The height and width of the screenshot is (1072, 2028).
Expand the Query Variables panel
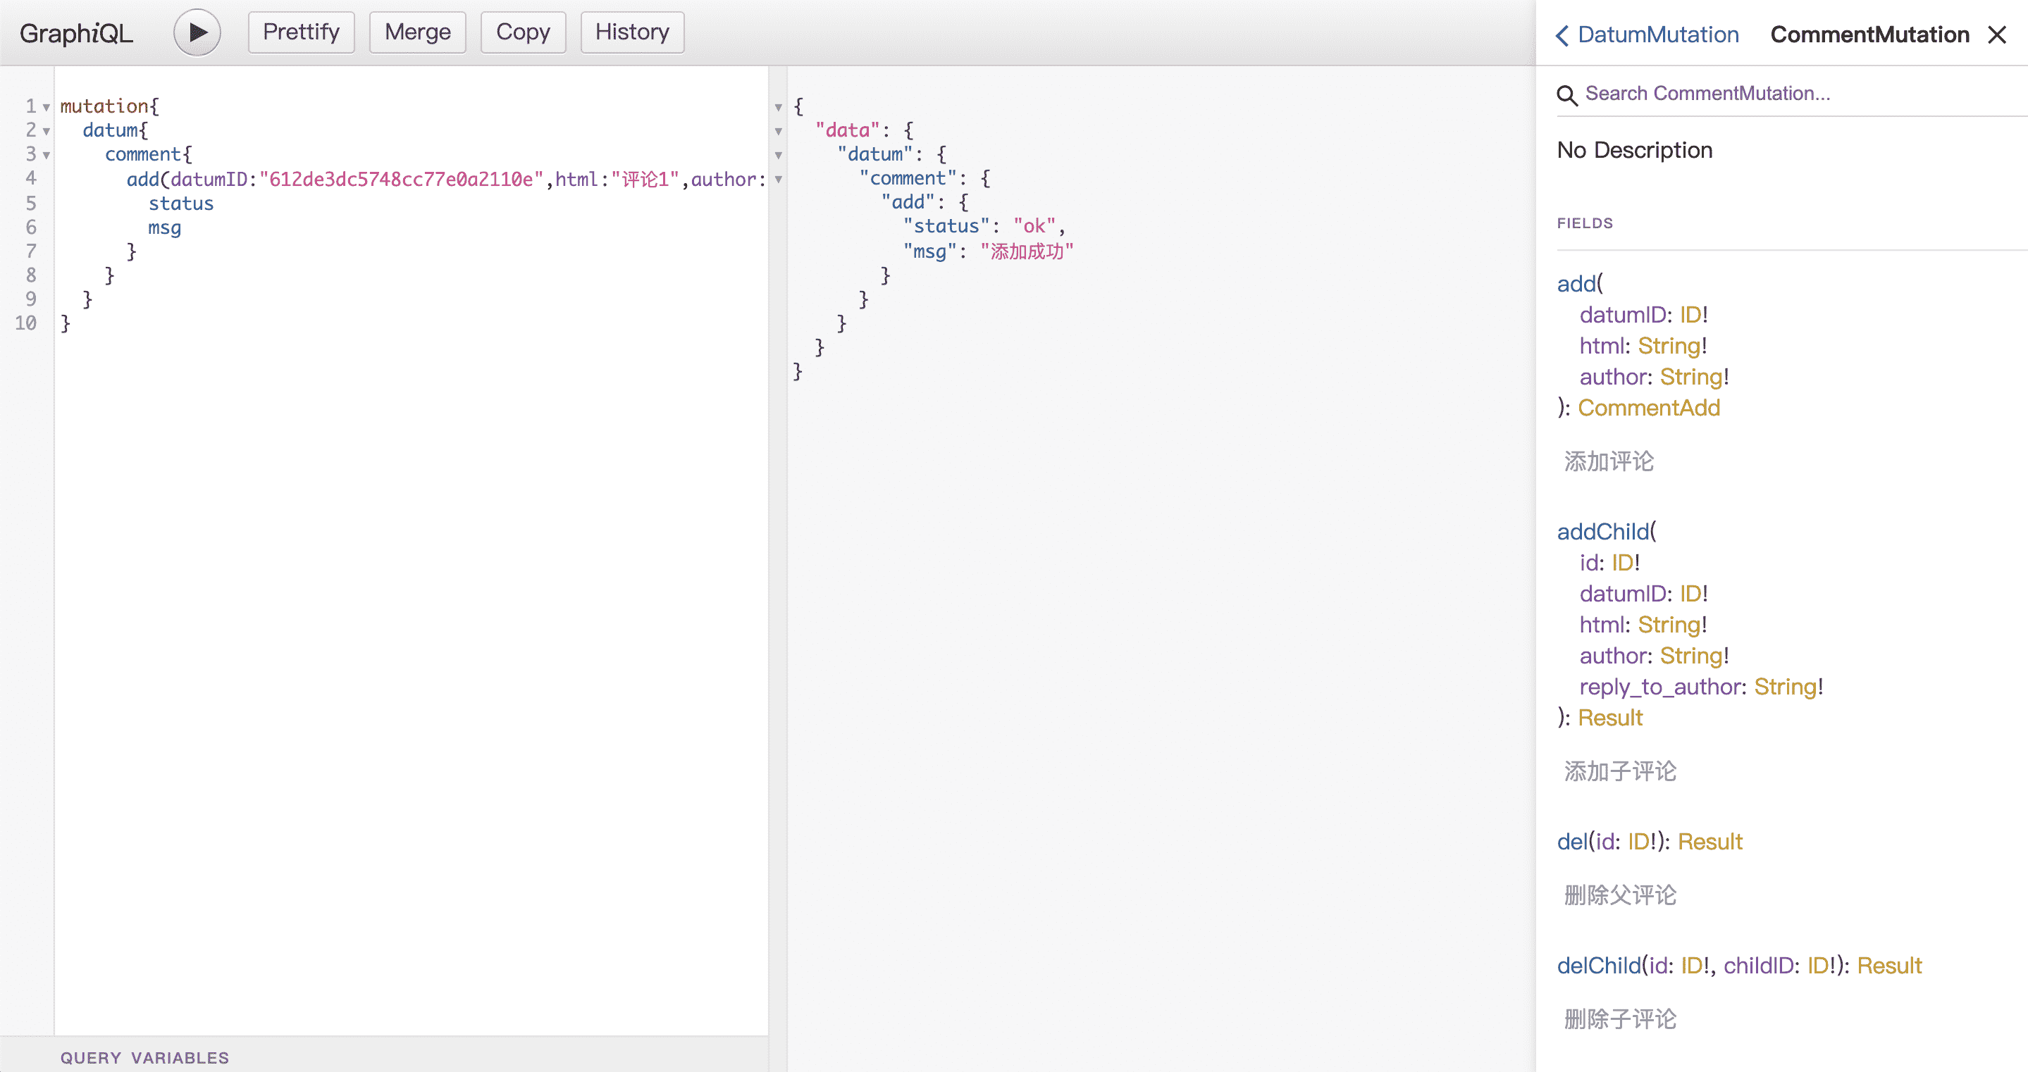(x=145, y=1057)
